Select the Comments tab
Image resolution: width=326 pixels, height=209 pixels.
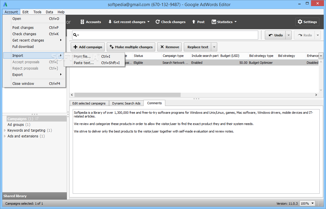[x=154, y=103]
